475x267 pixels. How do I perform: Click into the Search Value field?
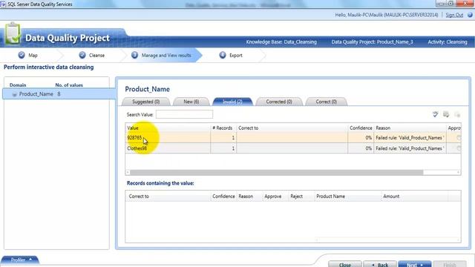coord(184,114)
